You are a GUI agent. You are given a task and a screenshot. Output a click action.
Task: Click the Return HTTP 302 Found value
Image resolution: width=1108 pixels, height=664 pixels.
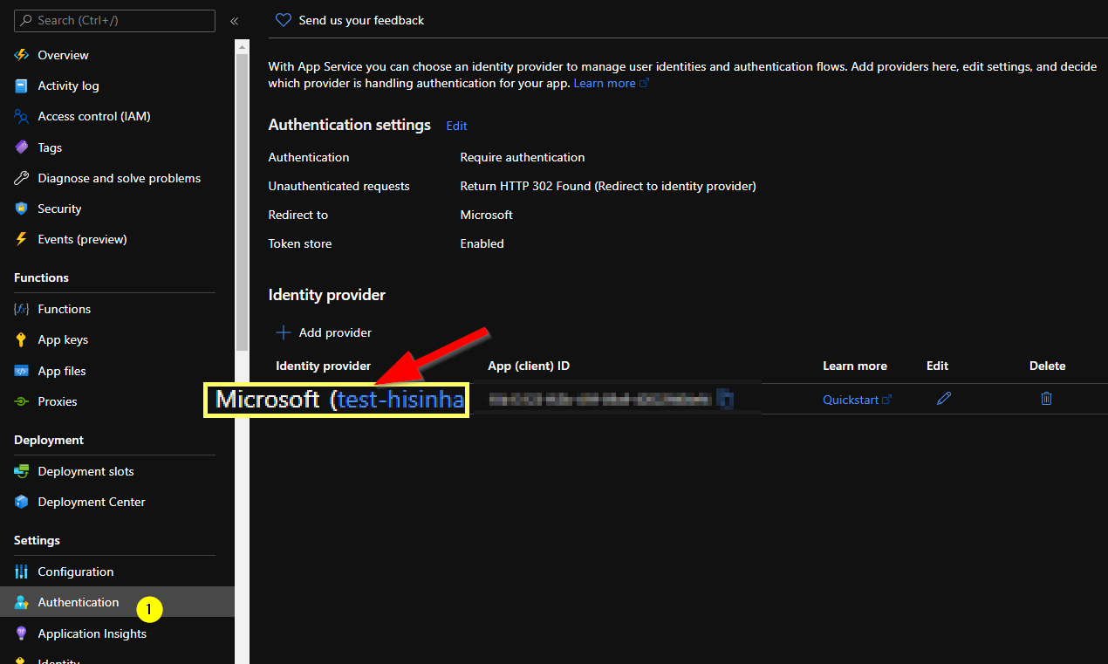coord(608,186)
